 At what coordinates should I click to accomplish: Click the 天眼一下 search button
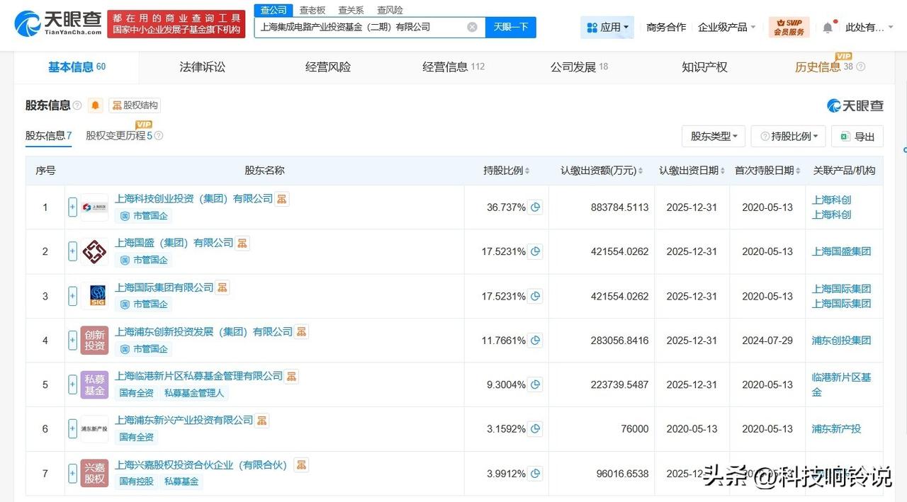pyautogui.click(x=511, y=28)
